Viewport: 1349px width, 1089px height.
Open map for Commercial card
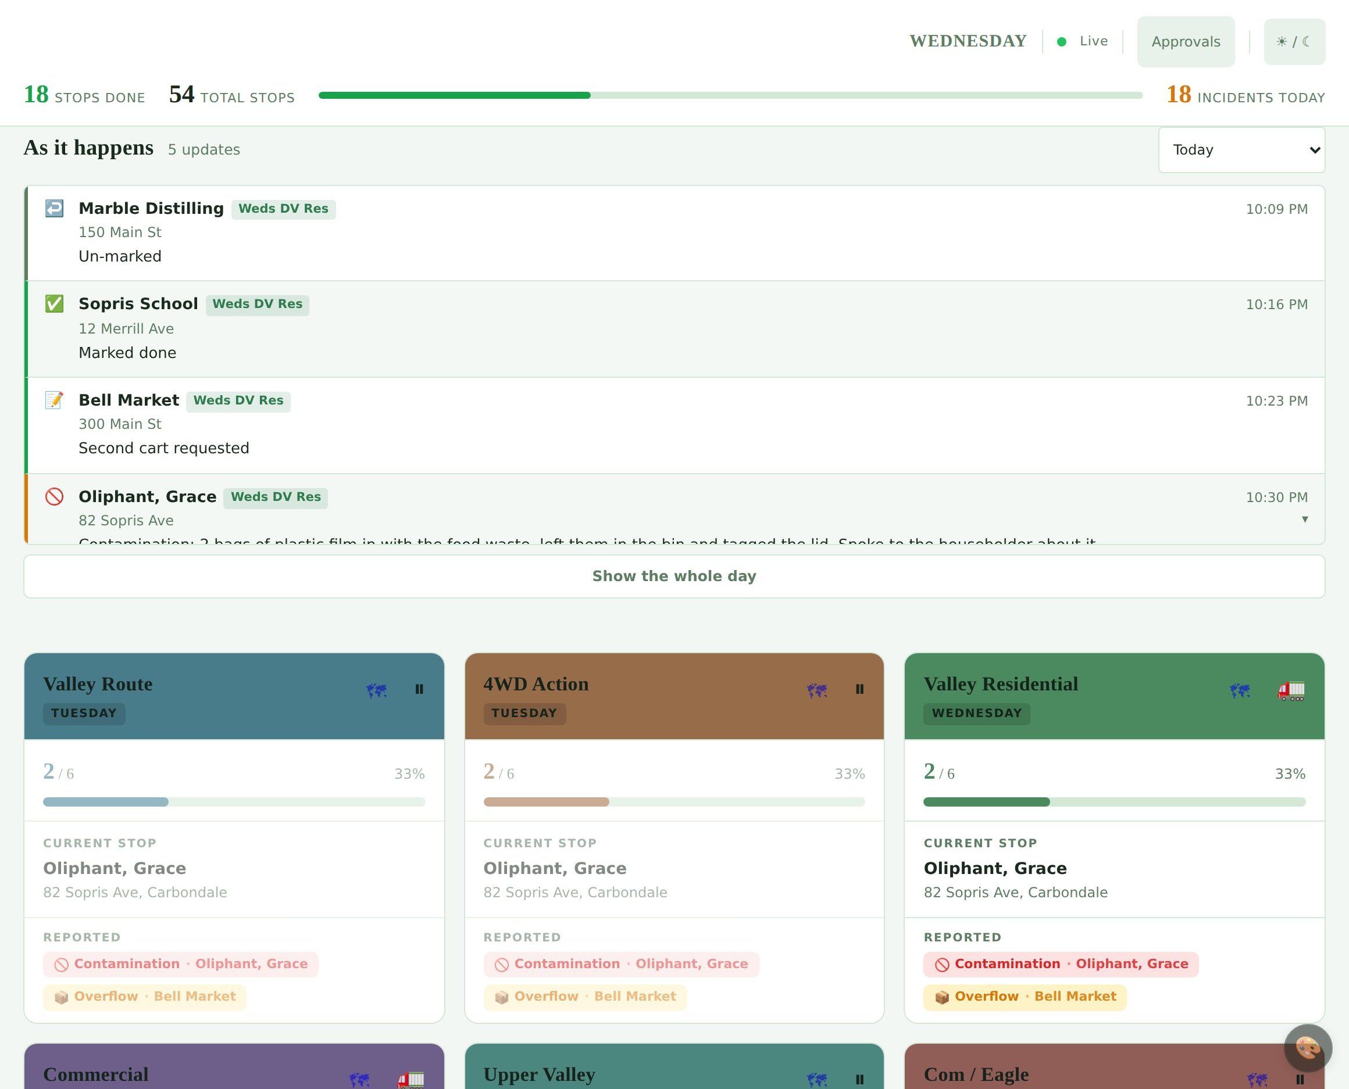[360, 1080]
